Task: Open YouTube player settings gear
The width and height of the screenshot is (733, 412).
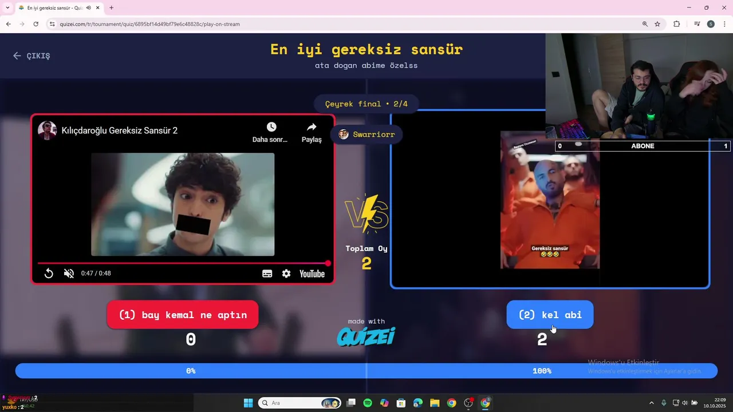Action: point(286,274)
